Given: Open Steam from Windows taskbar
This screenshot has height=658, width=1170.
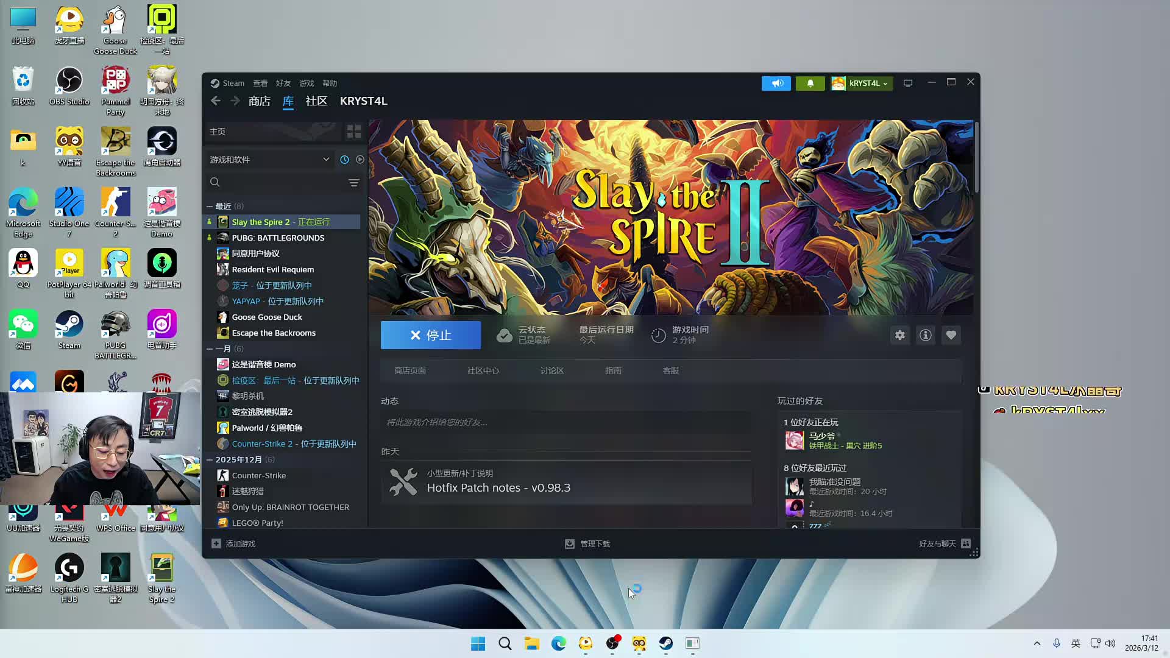Looking at the screenshot, I should click(x=665, y=643).
